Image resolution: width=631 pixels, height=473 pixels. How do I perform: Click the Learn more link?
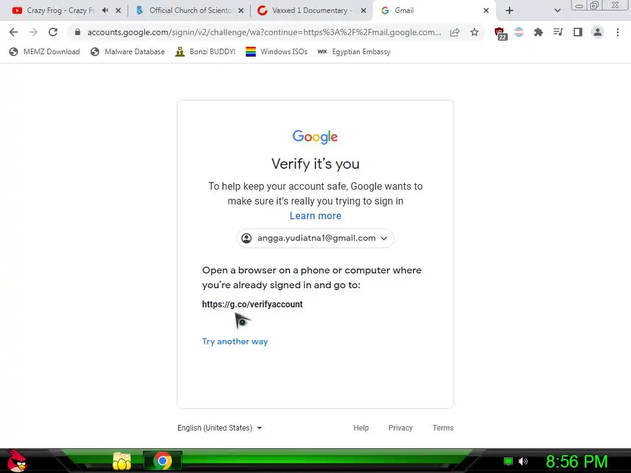click(315, 216)
